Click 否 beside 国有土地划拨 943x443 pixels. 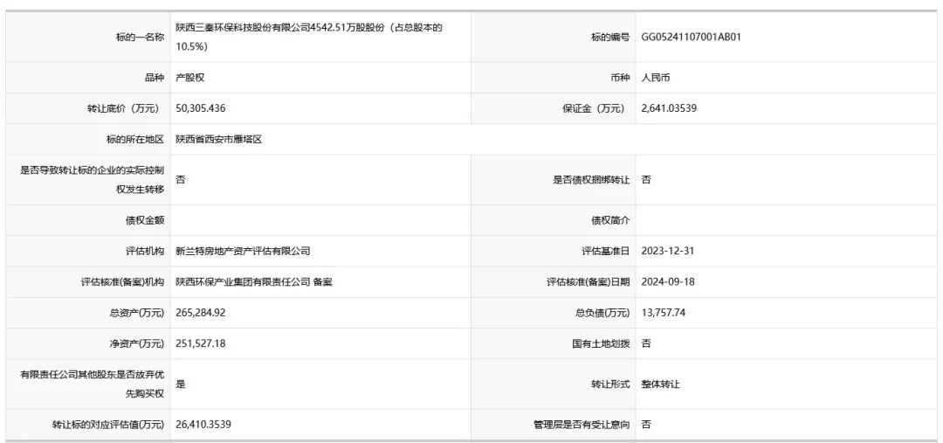click(x=646, y=343)
